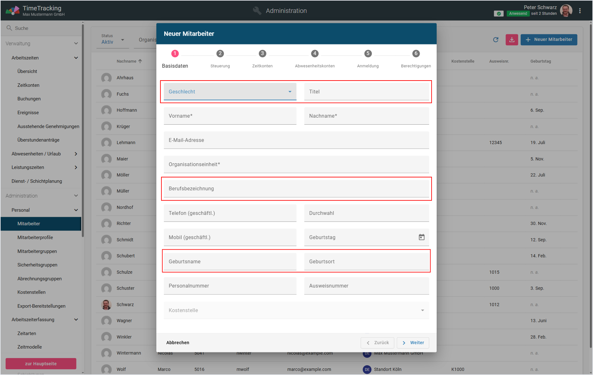
Task: Click the Vorname input field
Action: pos(230,116)
